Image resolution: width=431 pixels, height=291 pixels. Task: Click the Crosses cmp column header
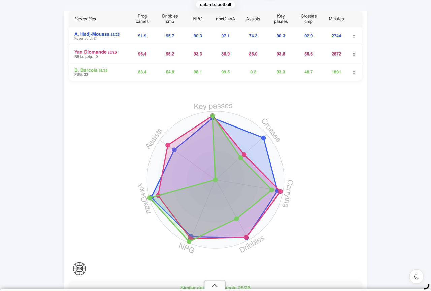pyautogui.click(x=309, y=19)
